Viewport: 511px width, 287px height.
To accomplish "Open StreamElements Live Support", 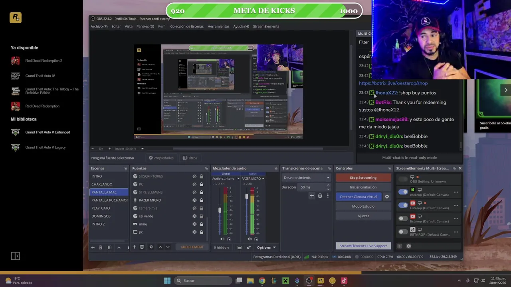I will pyautogui.click(x=363, y=246).
